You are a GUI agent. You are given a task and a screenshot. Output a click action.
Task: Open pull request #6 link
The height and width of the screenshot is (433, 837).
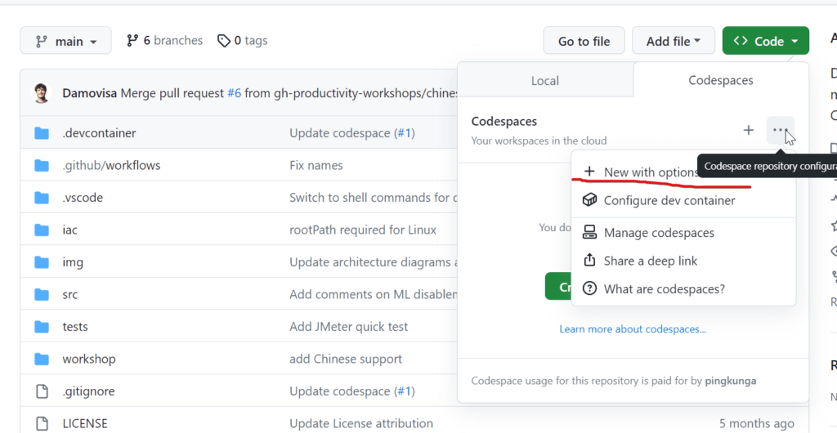[235, 93]
